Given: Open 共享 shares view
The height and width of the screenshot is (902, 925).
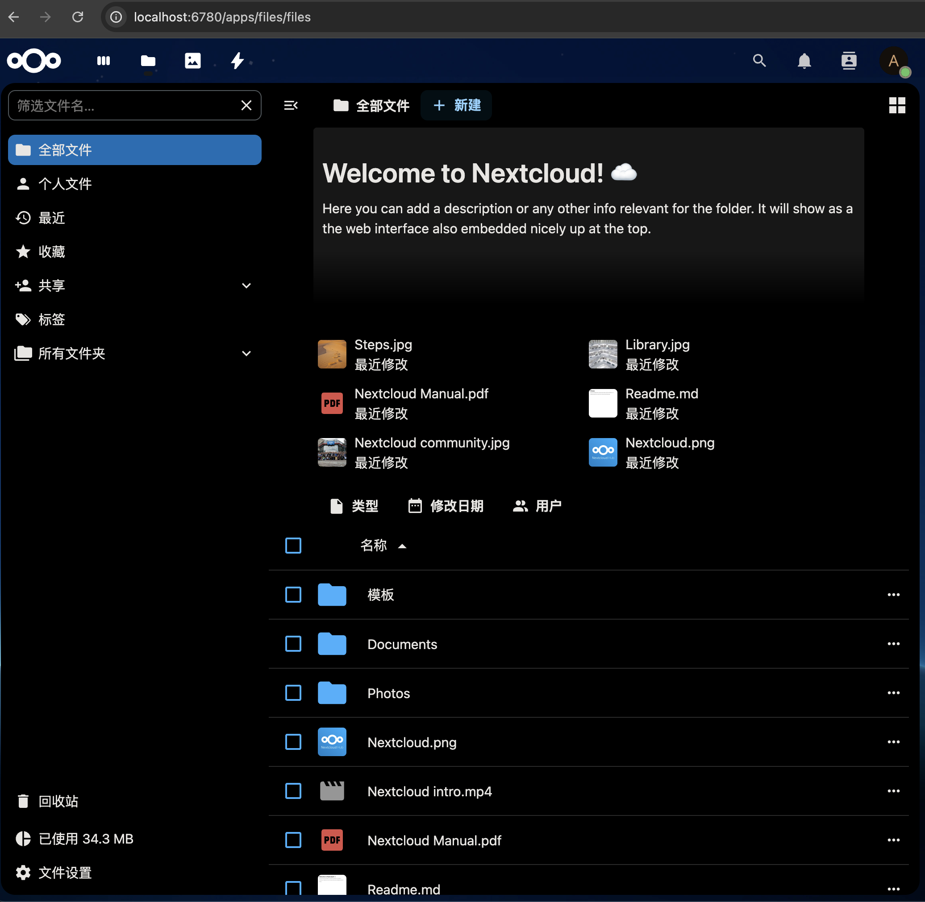Looking at the screenshot, I should point(123,285).
